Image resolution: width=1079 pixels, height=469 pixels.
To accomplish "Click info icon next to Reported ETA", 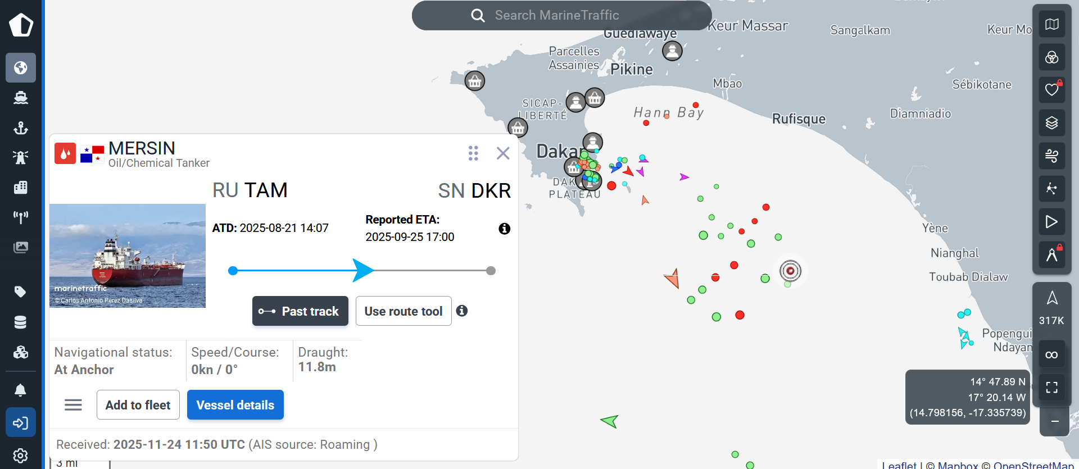I will [x=504, y=229].
